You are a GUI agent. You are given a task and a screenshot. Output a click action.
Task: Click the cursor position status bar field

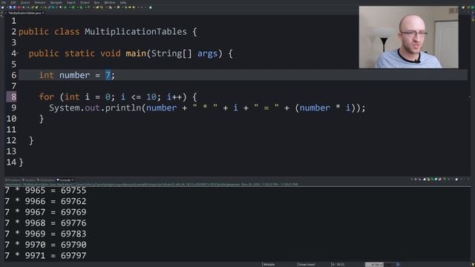click(338, 264)
